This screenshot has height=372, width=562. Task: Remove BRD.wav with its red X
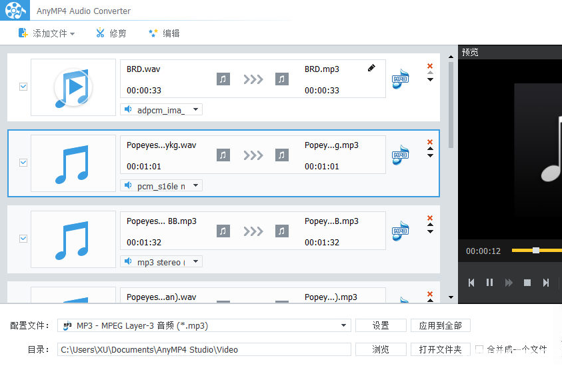click(430, 66)
